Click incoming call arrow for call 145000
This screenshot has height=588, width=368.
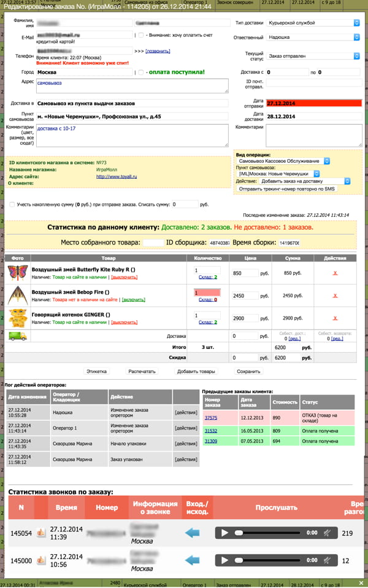(193, 560)
